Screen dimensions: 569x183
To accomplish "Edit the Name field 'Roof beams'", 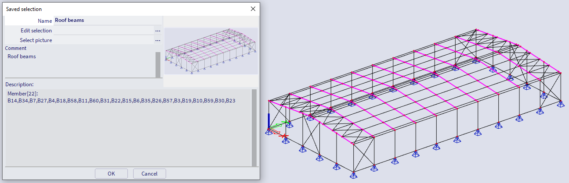I will coord(107,20).
